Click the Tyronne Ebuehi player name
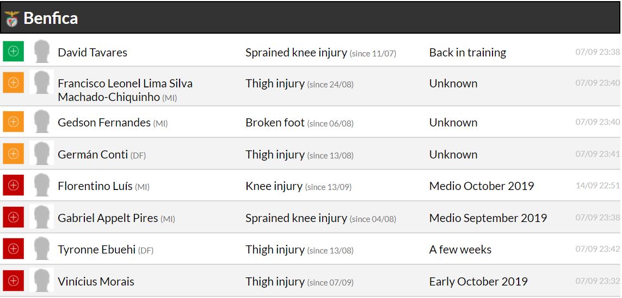 pos(97,250)
